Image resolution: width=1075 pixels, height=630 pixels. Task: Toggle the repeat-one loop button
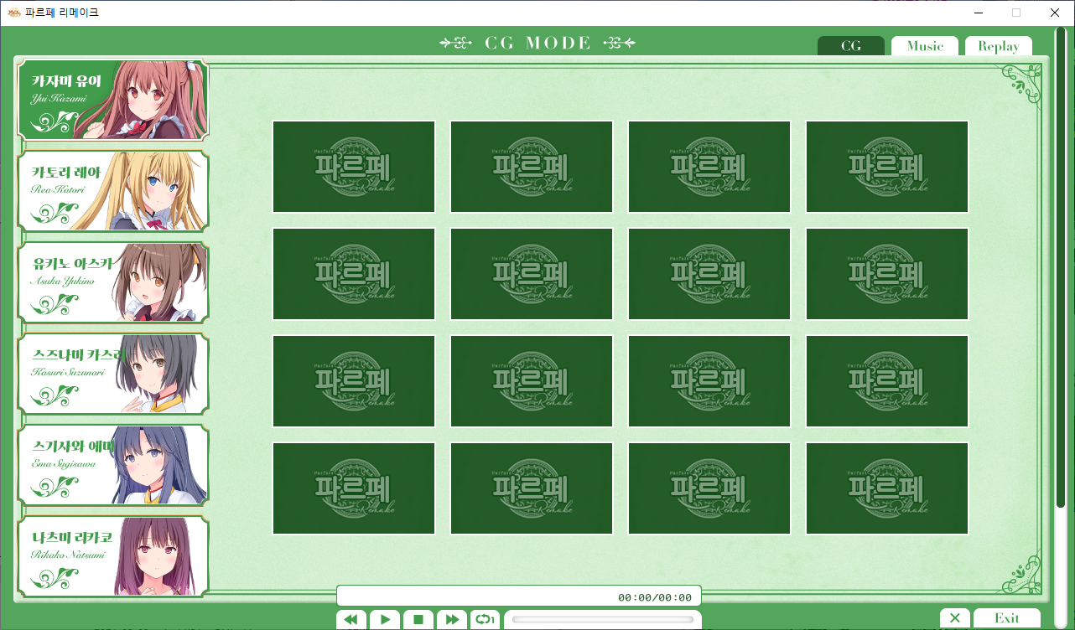coord(486,619)
